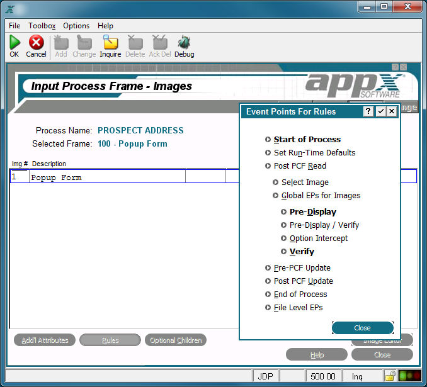Click the teal Close button in popup
Viewport: 427px width, 387px height.
(363, 328)
